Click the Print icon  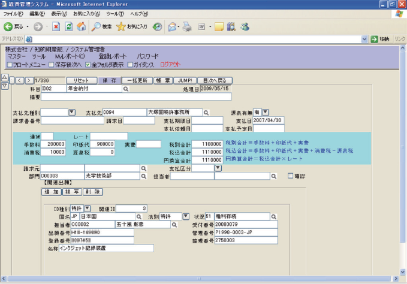(x=187, y=26)
